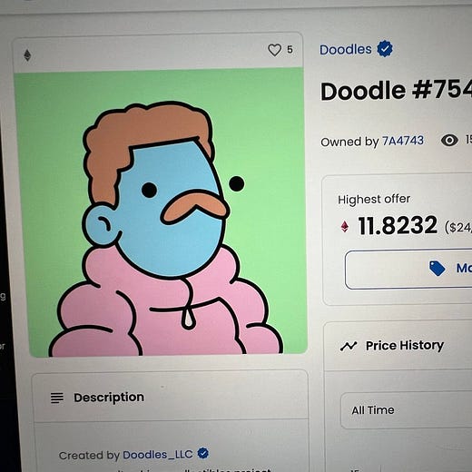Click the 11.8232 highest offer amount
Image resolution: width=472 pixels, height=472 pixels.
pos(398,226)
